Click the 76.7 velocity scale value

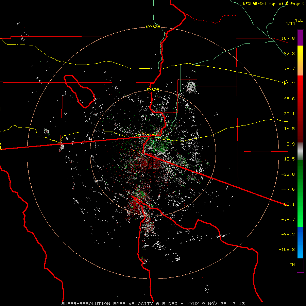[289, 68]
